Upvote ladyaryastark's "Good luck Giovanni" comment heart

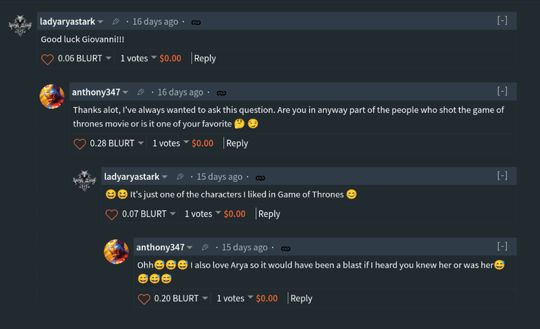pos(47,59)
